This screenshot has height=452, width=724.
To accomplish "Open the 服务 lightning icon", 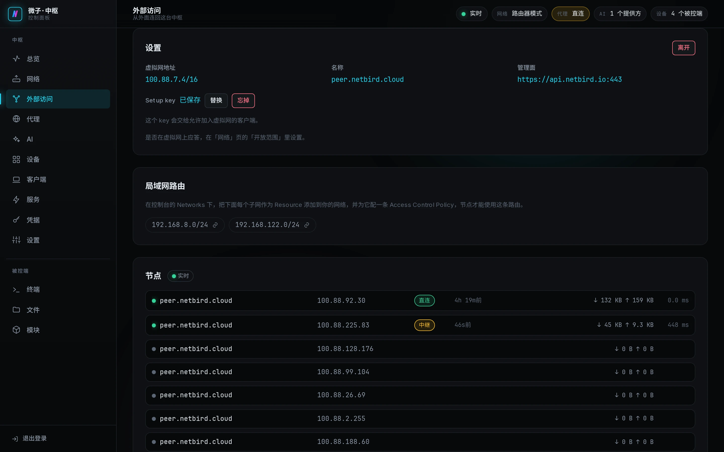I will (x=16, y=199).
